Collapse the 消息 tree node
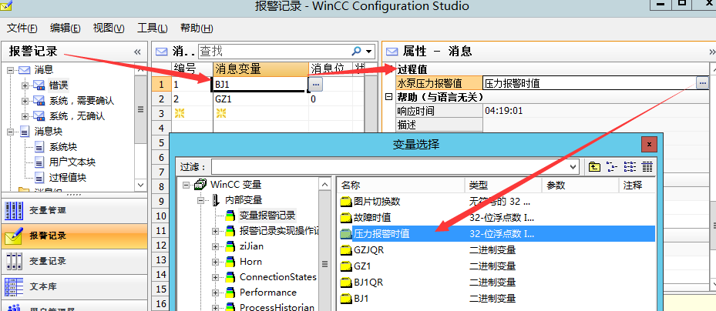Viewport: 716px width, 311px height. point(11,70)
